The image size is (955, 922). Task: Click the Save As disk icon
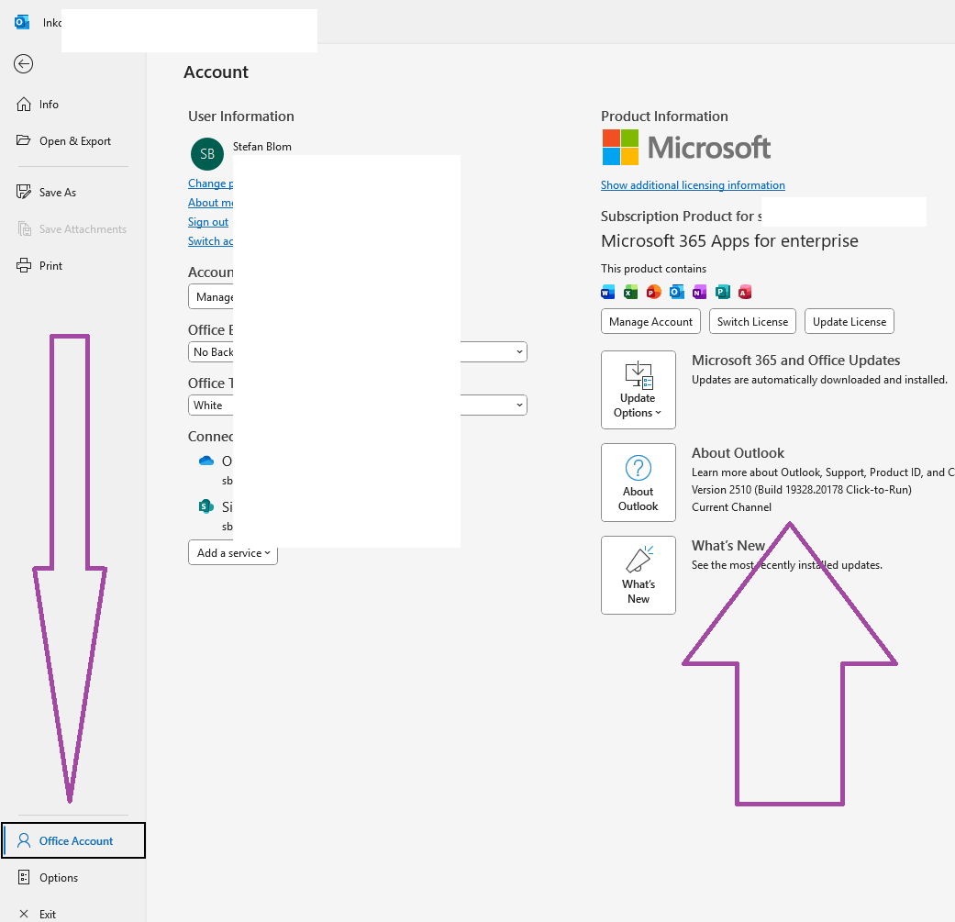point(24,192)
